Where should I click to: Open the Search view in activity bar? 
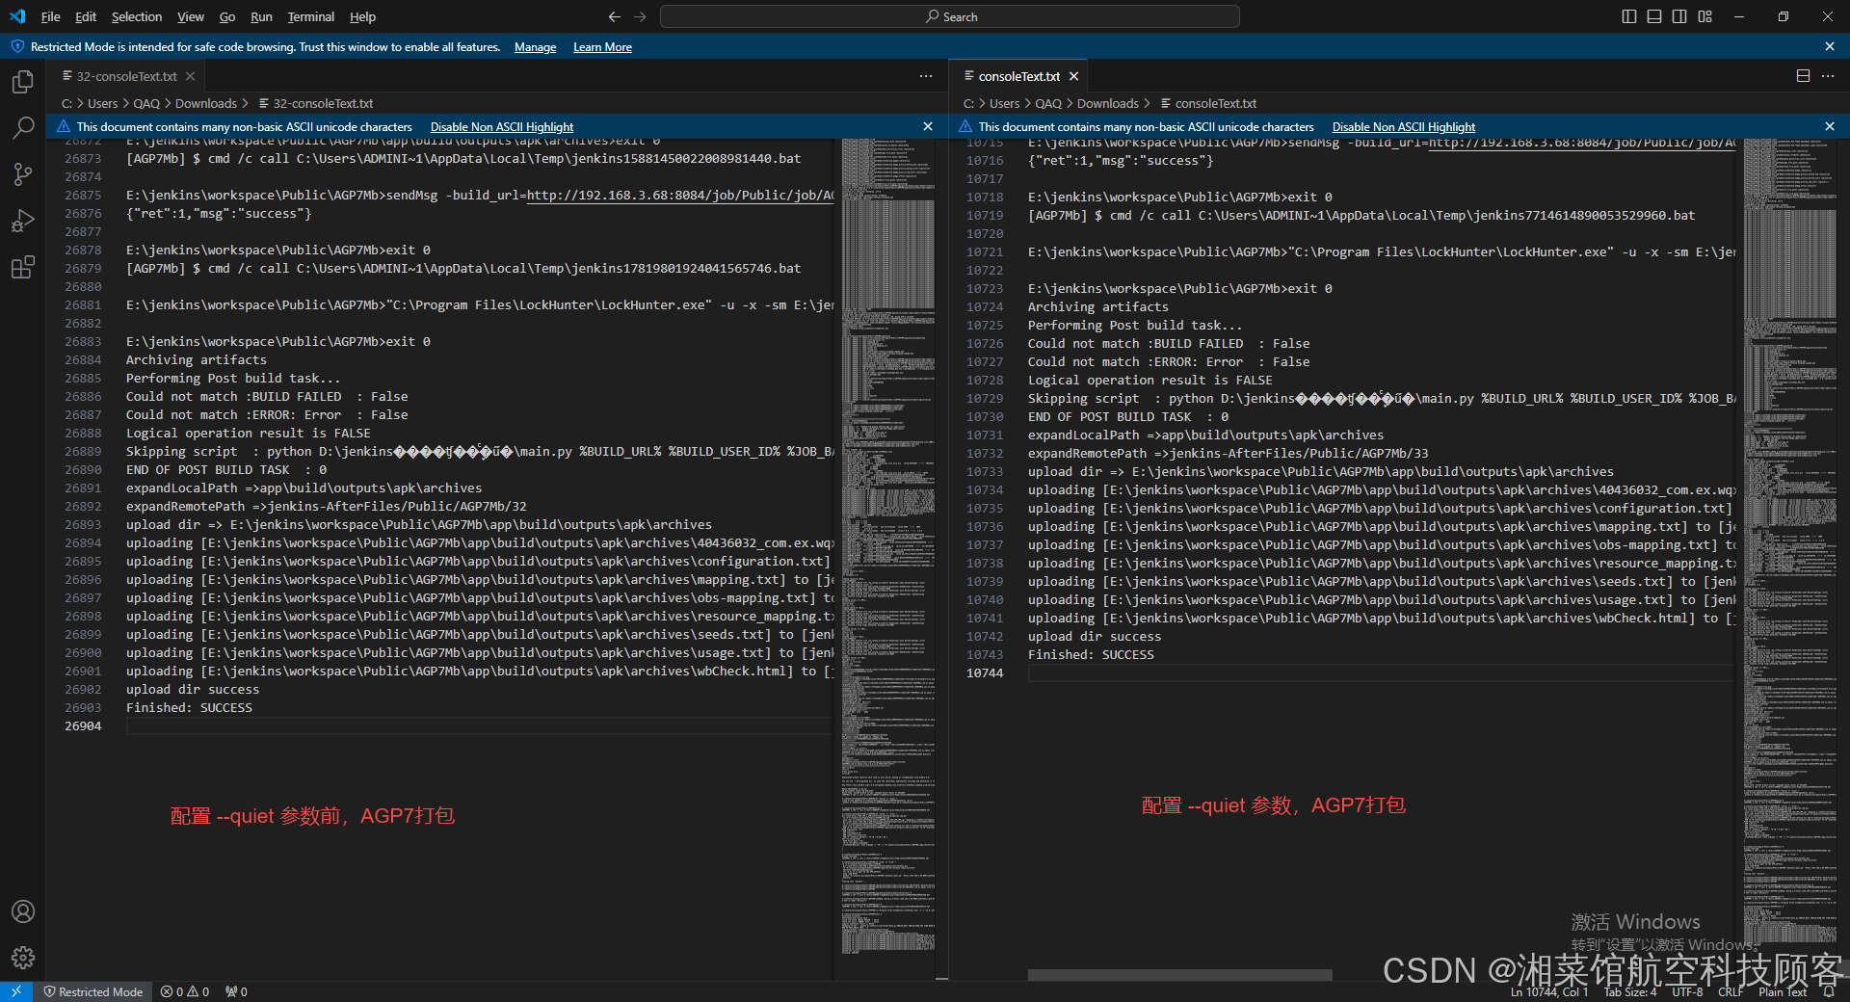tap(23, 127)
